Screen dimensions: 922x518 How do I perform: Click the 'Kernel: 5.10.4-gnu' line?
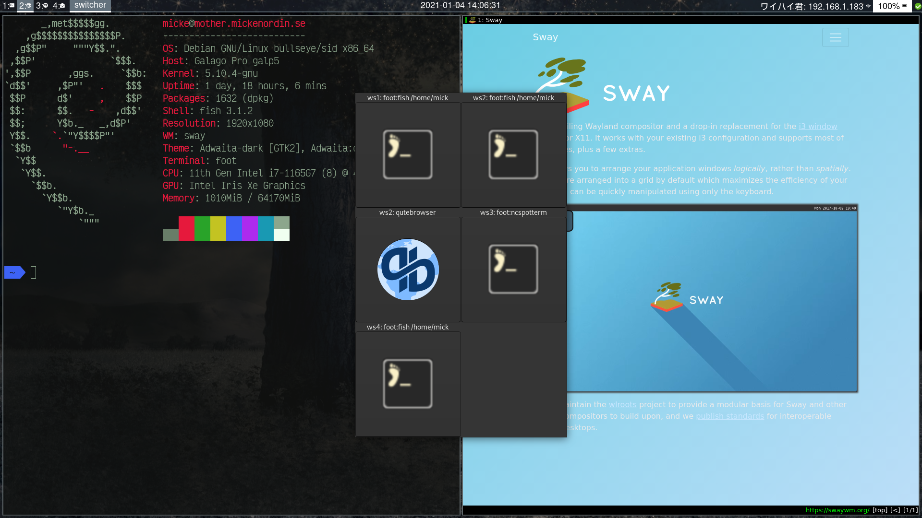(210, 73)
